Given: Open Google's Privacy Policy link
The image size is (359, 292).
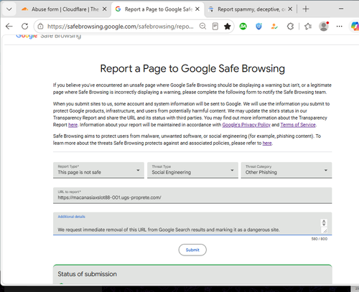Looking at the screenshot, I should [246, 125].
